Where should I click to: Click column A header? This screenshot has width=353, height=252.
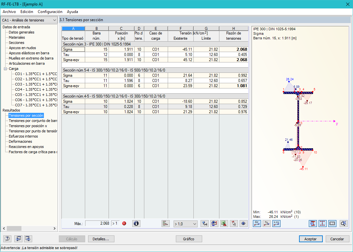click(x=73, y=28)
